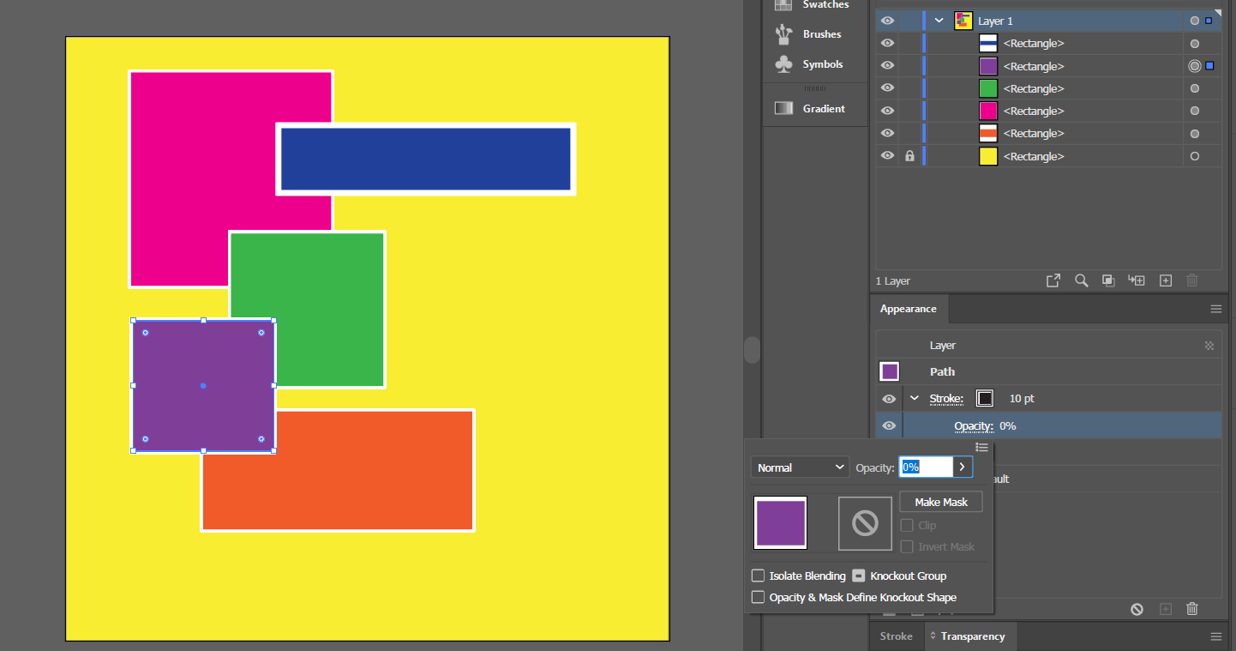Click the Opacity input field showing 0%
The image size is (1236, 651).
(x=926, y=467)
